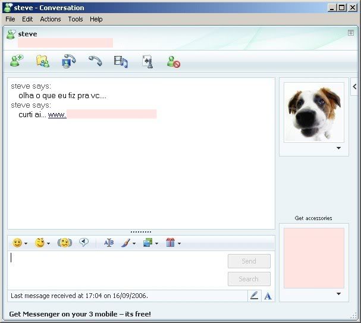Click the Messenger icon in title bar
Image resolution: width=361 pixels, height=323 pixels.
[8, 8]
